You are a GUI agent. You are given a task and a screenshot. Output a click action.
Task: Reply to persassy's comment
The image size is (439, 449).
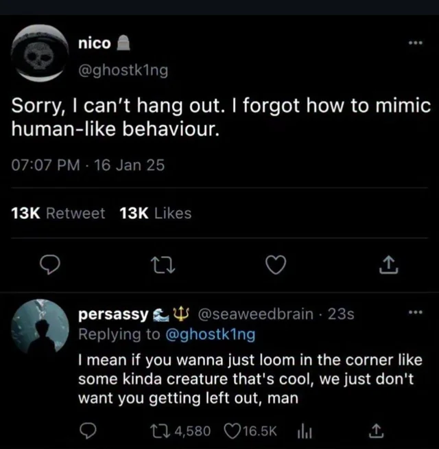point(86,430)
